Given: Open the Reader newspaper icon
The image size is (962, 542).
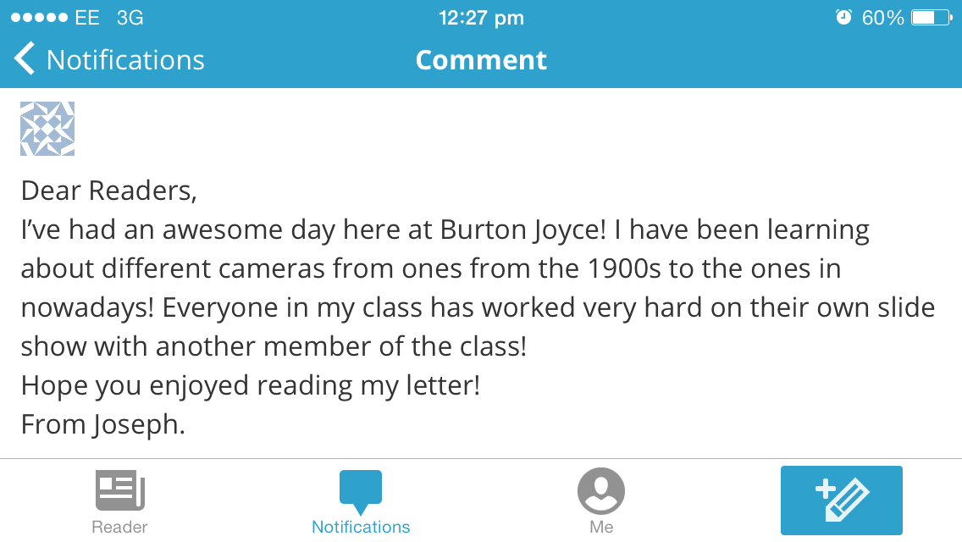Looking at the screenshot, I should click(x=119, y=491).
